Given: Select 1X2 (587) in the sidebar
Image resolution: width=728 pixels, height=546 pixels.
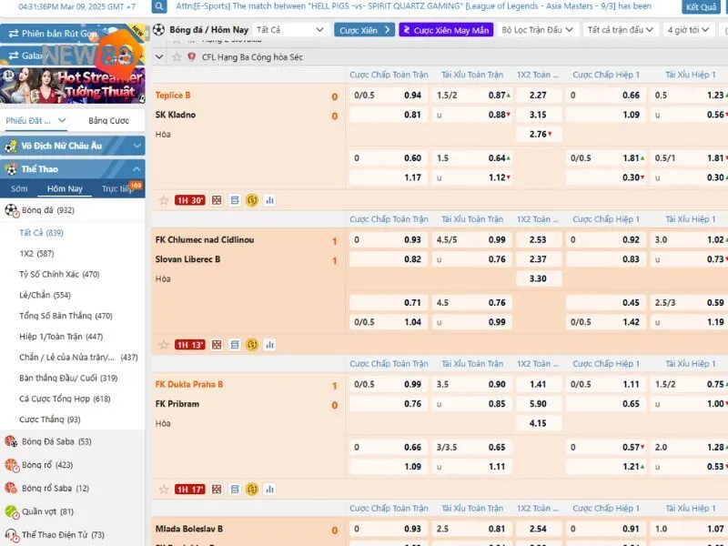Looking at the screenshot, I should pos(36,254).
